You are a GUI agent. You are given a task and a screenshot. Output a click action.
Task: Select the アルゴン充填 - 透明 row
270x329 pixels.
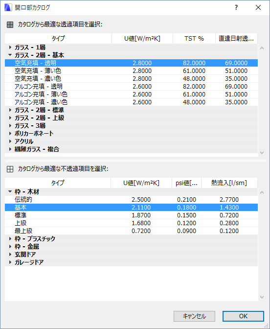click(131, 87)
